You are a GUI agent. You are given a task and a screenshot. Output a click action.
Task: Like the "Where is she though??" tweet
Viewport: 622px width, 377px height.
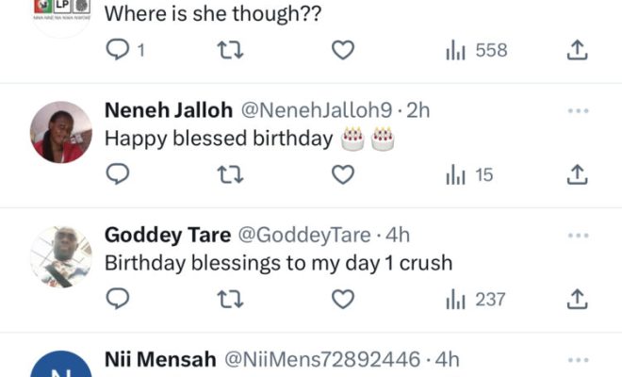pyautogui.click(x=344, y=50)
